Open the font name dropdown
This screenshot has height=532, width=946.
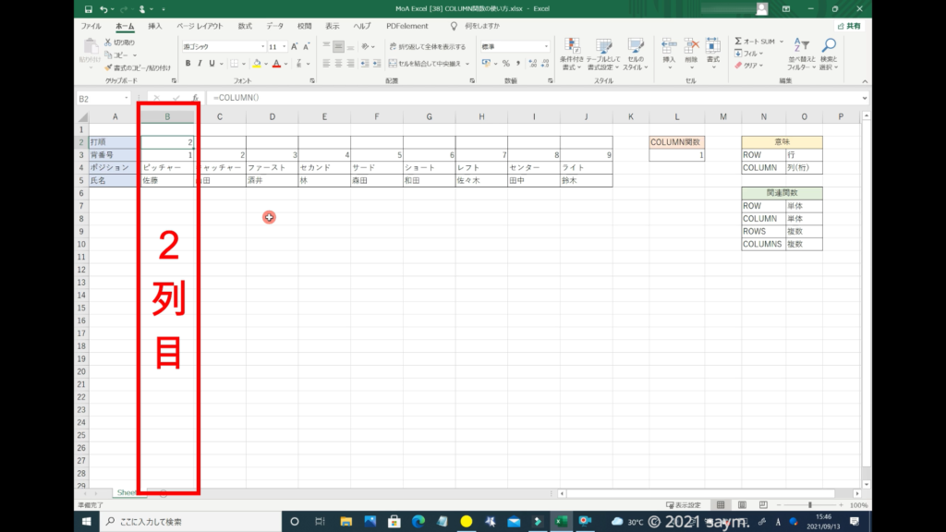pos(261,46)
